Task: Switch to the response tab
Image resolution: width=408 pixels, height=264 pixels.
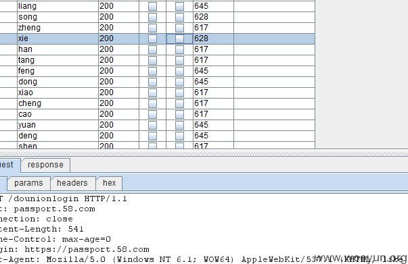Action: click(x=45, y=165)
